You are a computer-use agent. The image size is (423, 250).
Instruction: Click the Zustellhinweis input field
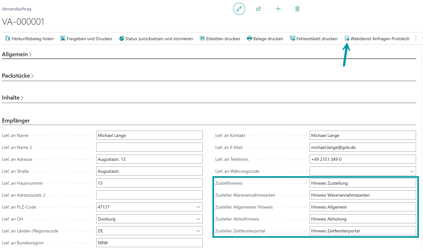[x=362, y=183]
